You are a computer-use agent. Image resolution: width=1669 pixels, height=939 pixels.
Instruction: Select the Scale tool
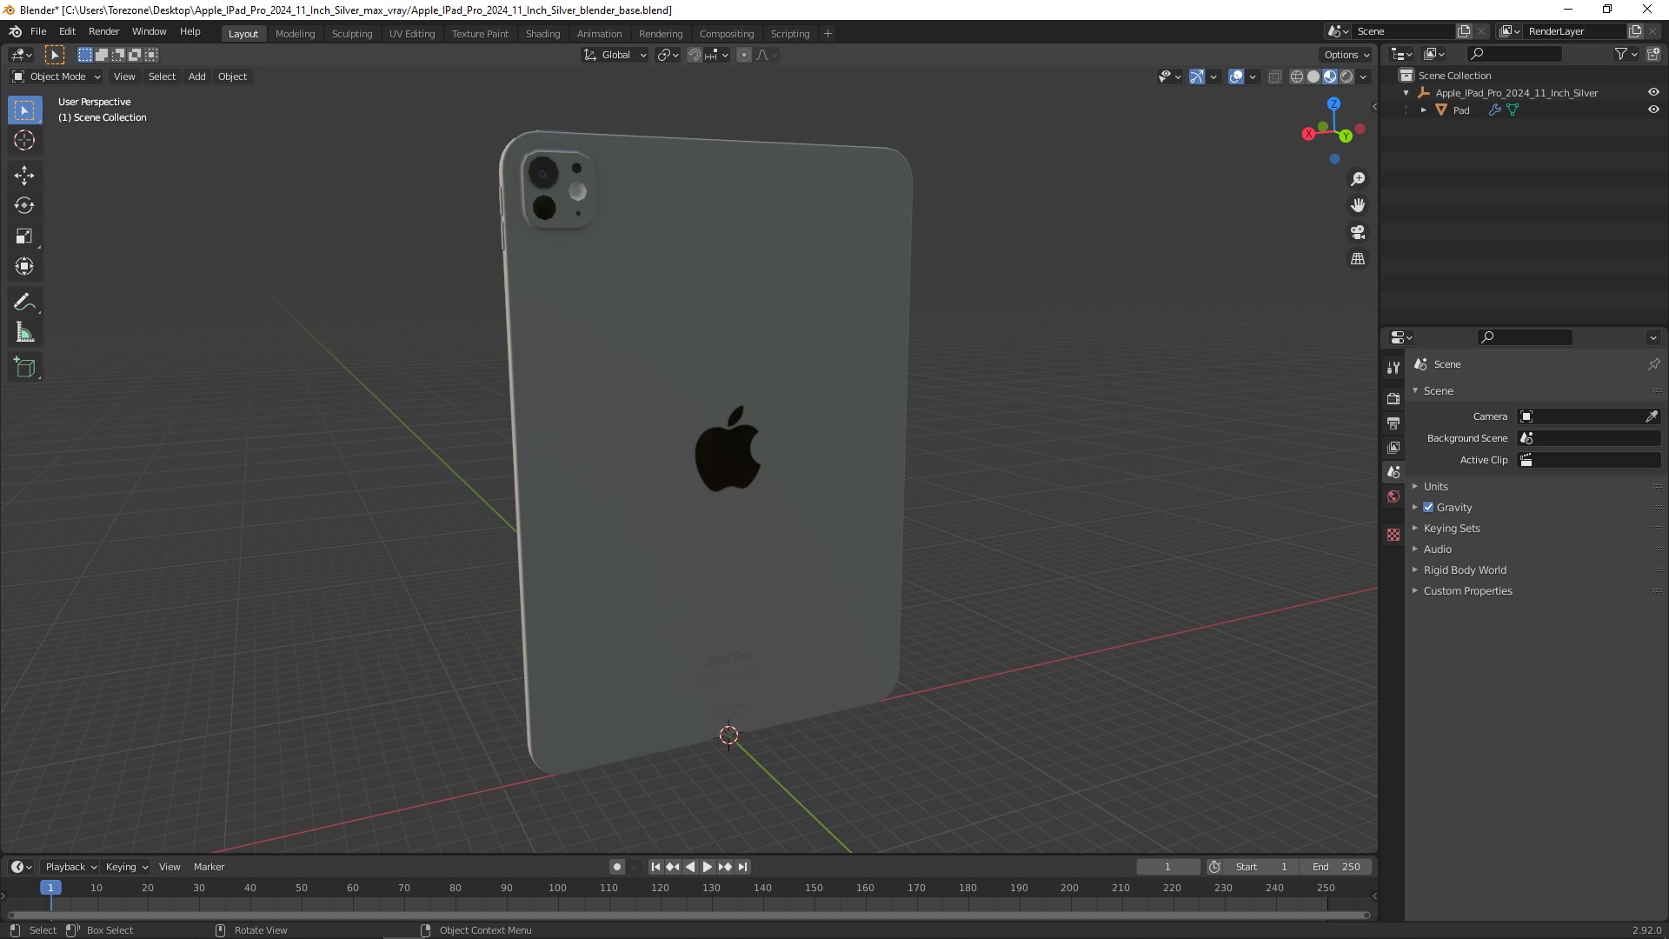24,236
